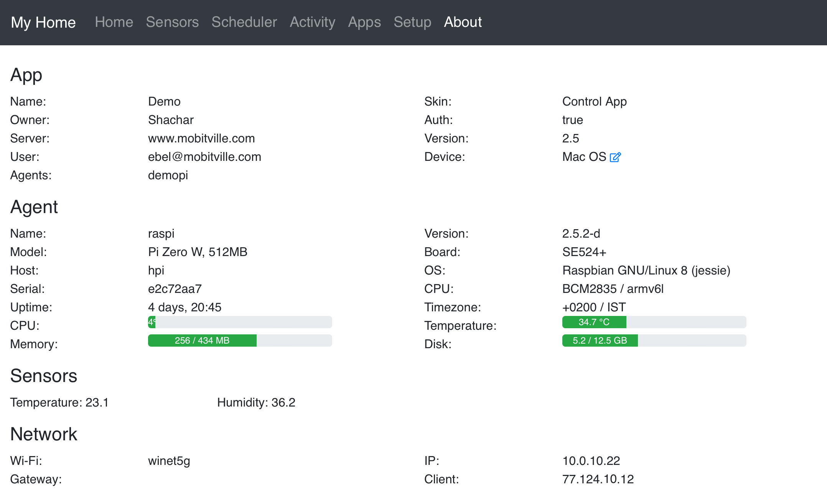Click the agent name demopi
The width and height of the screenshot is (827, 491).
168,175
